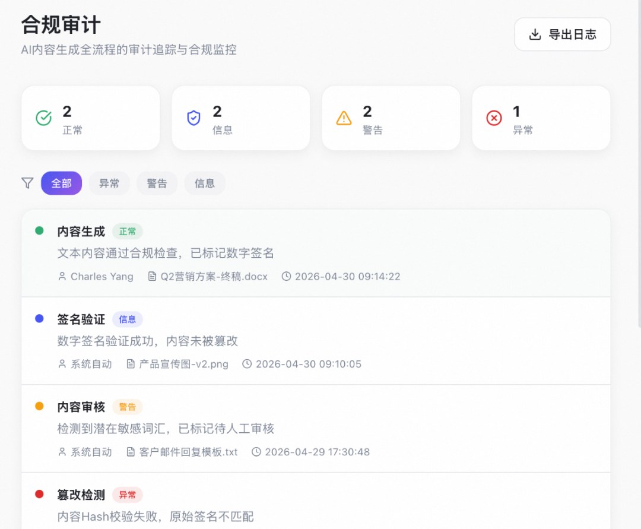Click the red 异常 badge on 篡改检测
Image resolution: width=641 pixels, height=529 pixels.
(127, 495)
